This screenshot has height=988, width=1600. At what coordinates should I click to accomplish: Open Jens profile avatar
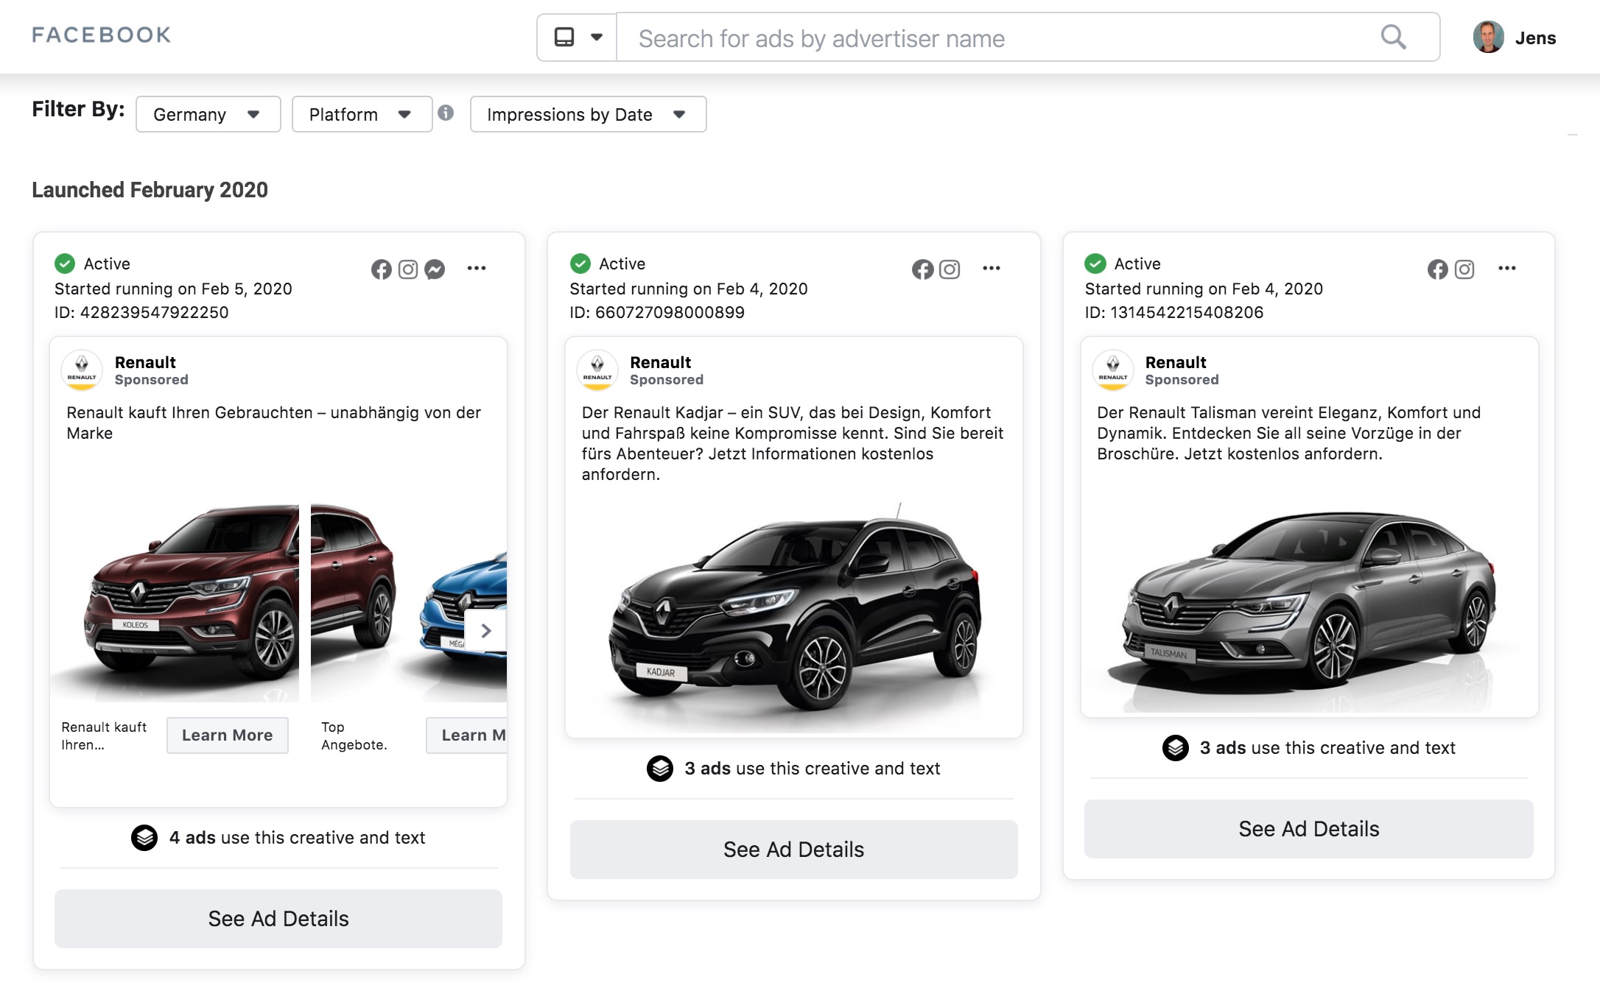pos(1489,37)
